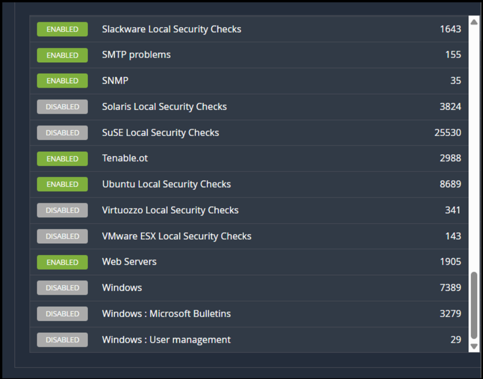The image size is (483, 379).
Task: Select Virtuozzo Local Security Checks name
Action: click(170, 210)
